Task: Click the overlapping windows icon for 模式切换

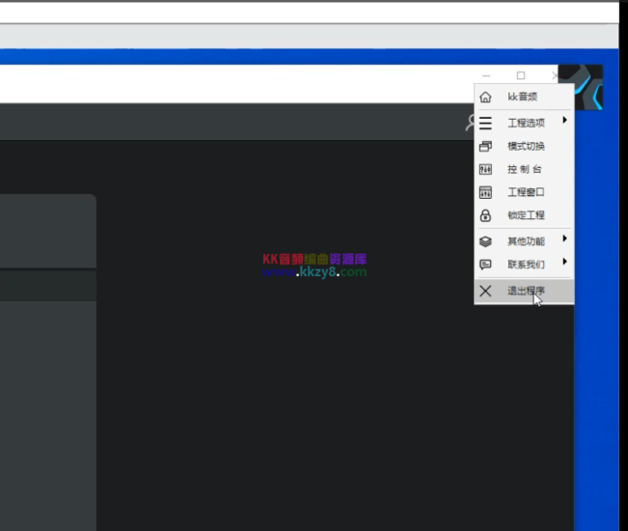Action: click(x=485, y=146)
